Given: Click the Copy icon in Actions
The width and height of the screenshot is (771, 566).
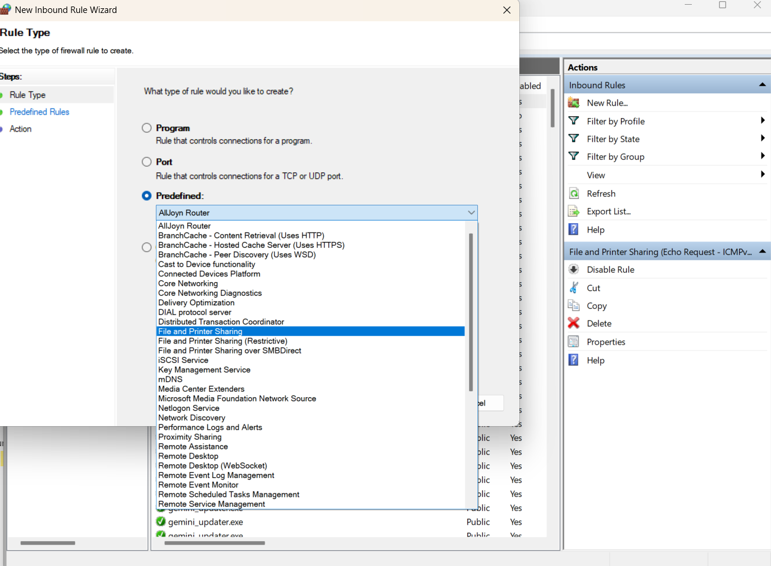Looking at the screenshot, I should 573,306.
